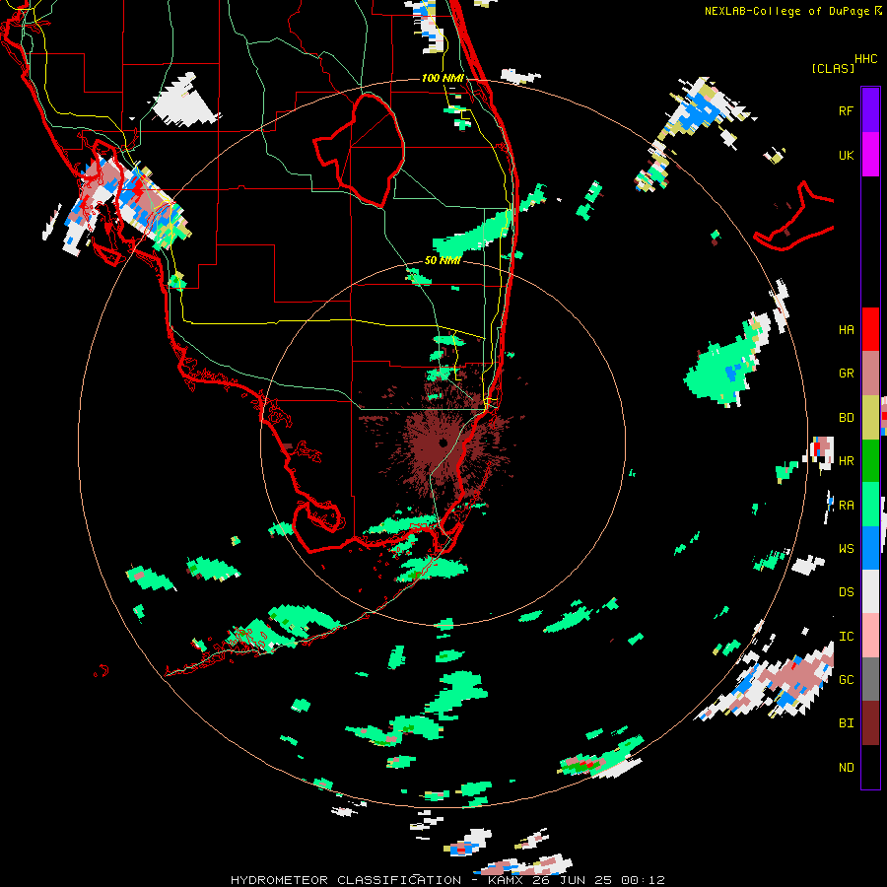The height and width of the screenshot is (887, 887).
Task: Click the white DS legend color swatch
Action: [870, 591]
